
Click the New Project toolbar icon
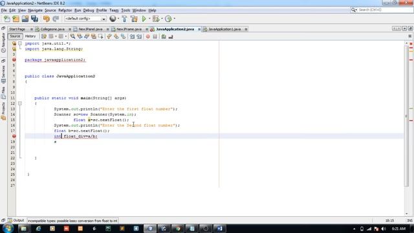click(x=16, y=19)
